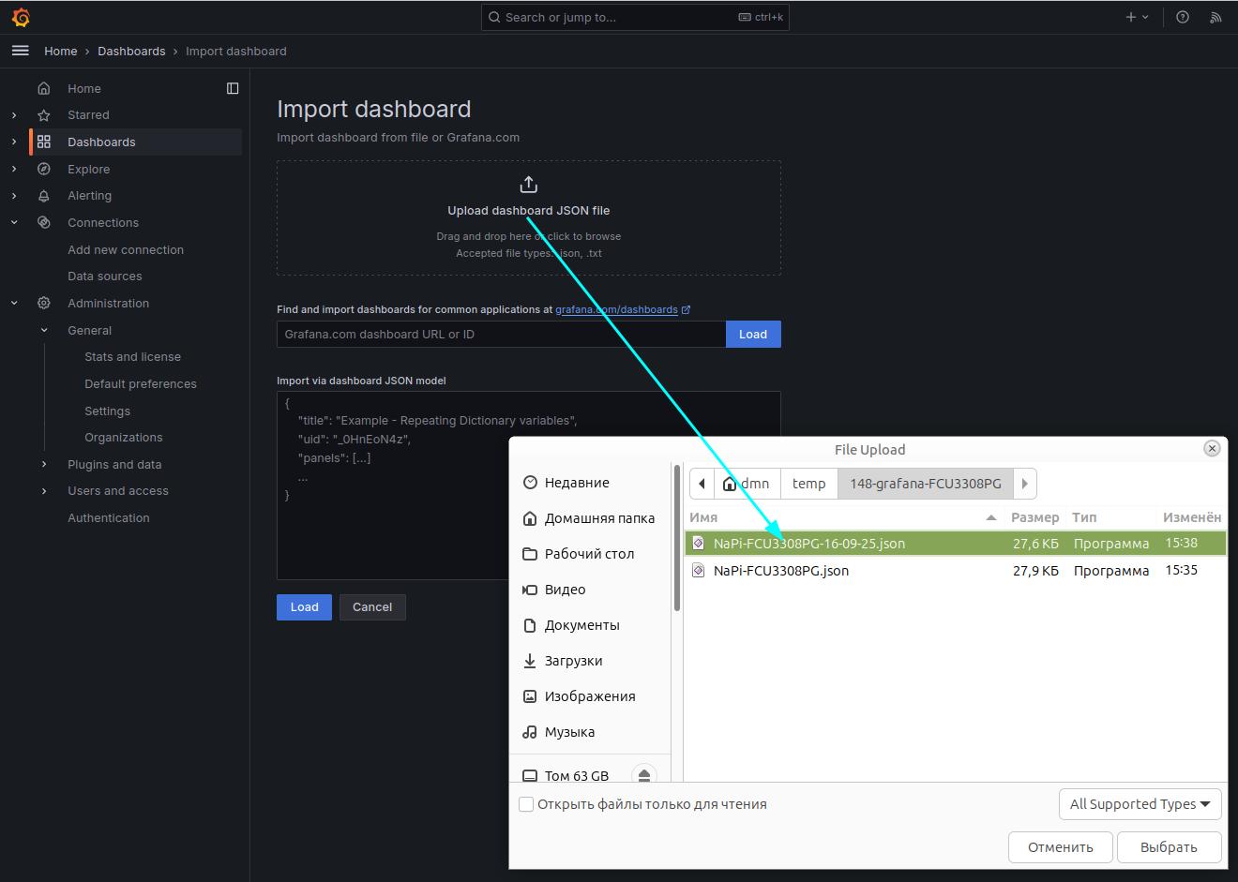Open Default preferences menu item
This screenshot has height=882, width=1238.
click(x=141, y=384)
